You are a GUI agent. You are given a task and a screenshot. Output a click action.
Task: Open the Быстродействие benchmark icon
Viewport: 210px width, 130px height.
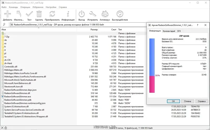coord(120,14)
